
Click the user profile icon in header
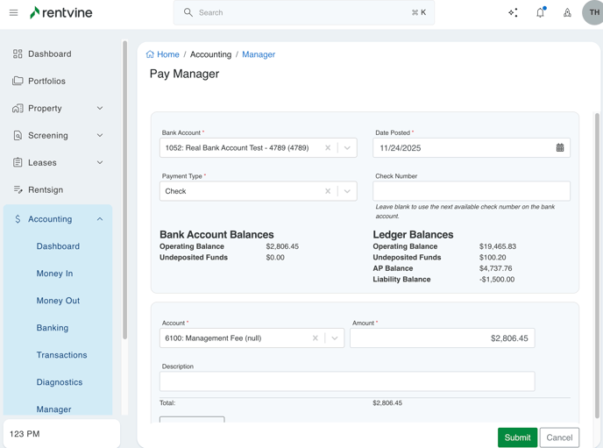567,13
